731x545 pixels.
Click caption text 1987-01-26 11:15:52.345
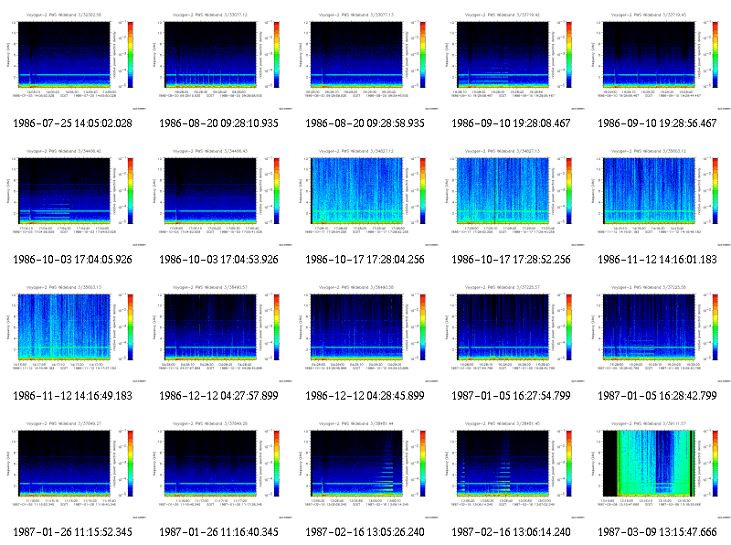pos(73,532)
